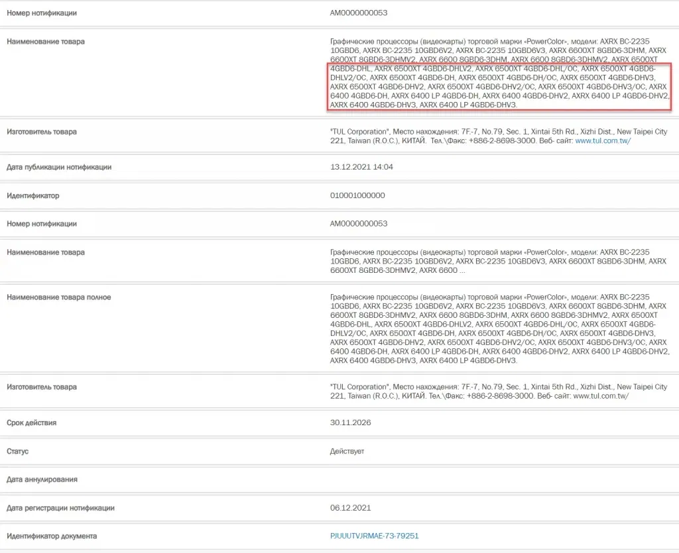Click the top product name text listing PowerColor models

(499, 73)
